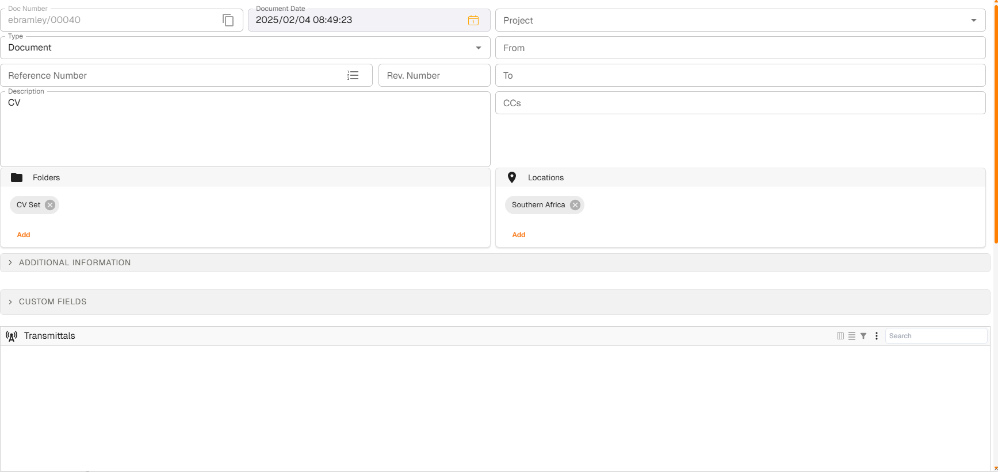Image resolution: width=998 pixels, height=472 pixels.
Task: Open the Project dropdown
Action: pos(973,20)
